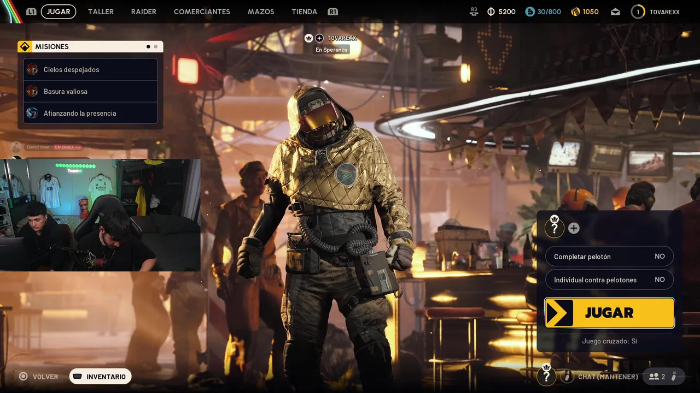Click the 30/800 token balance
Viewport: 700px width, 393px height.
pos(549,11)
